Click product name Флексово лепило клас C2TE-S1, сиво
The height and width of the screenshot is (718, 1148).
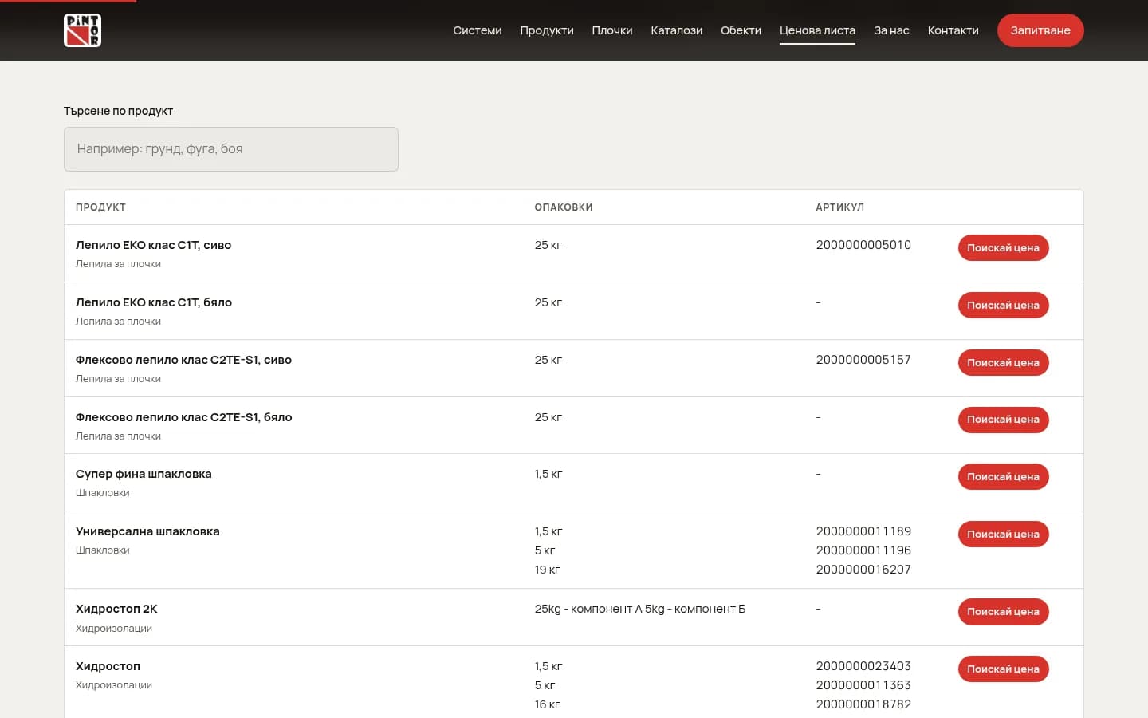click(x=183, y=360)
